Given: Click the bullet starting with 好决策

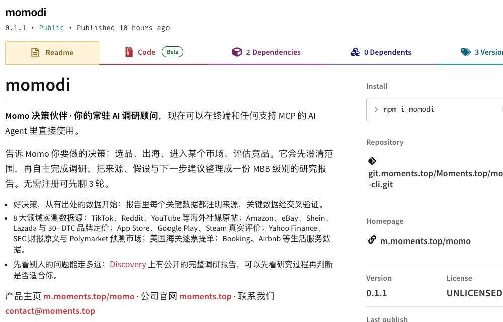Looking at the screenshot, I should 170,204.
